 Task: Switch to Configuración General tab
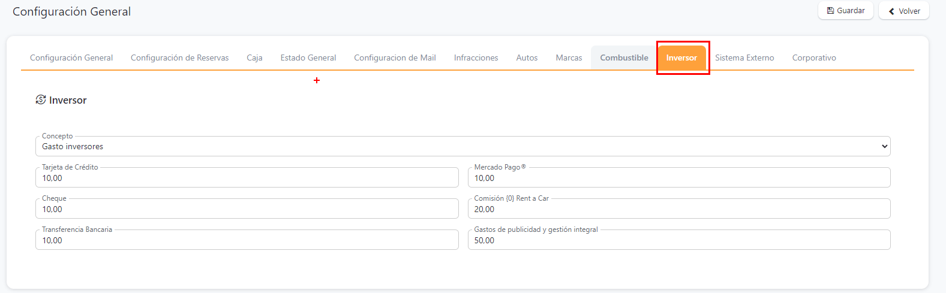point(71,58)
